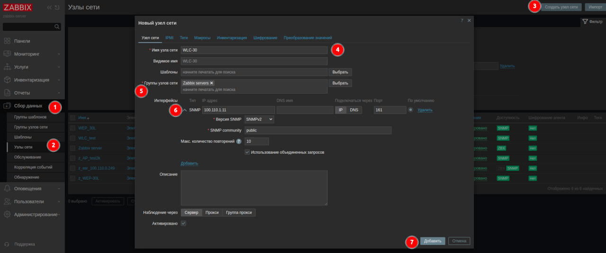Toggle the Активировано checkbox

(184, 223)
